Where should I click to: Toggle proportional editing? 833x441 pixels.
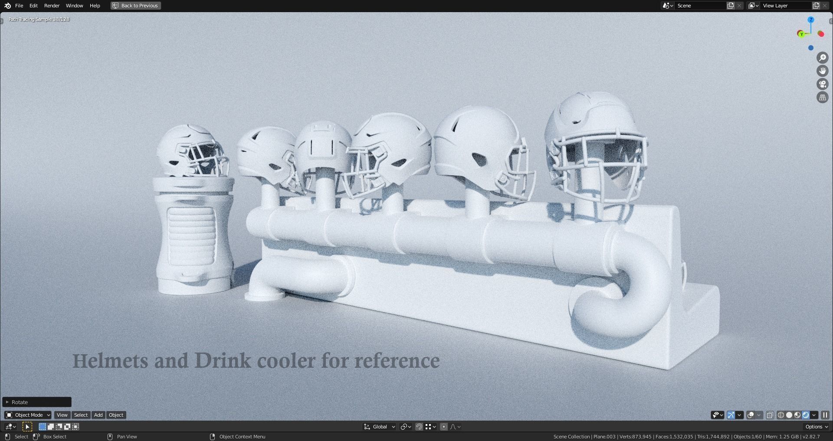(444, 427)
